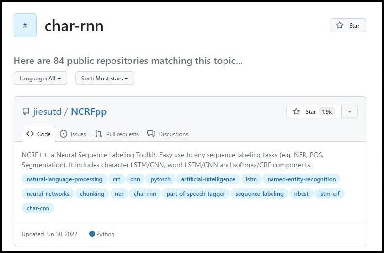Open the Pull requests tab
384x253 pixels.
pos(117,134)
